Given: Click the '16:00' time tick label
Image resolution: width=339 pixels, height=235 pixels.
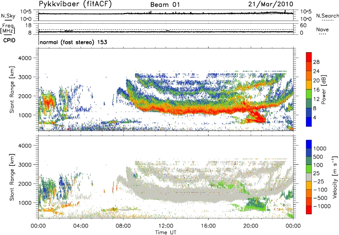Looking at the screenshot, I should point(208,226).
